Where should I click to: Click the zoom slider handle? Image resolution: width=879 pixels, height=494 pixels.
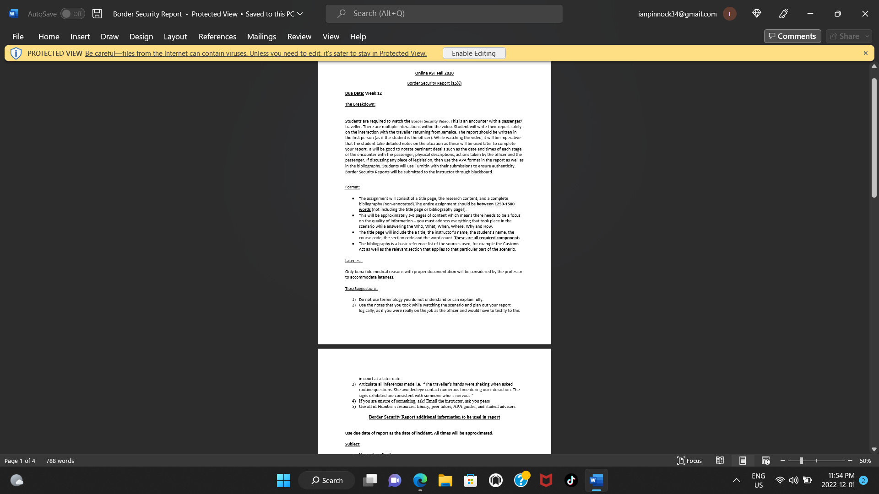coord(801,461)
